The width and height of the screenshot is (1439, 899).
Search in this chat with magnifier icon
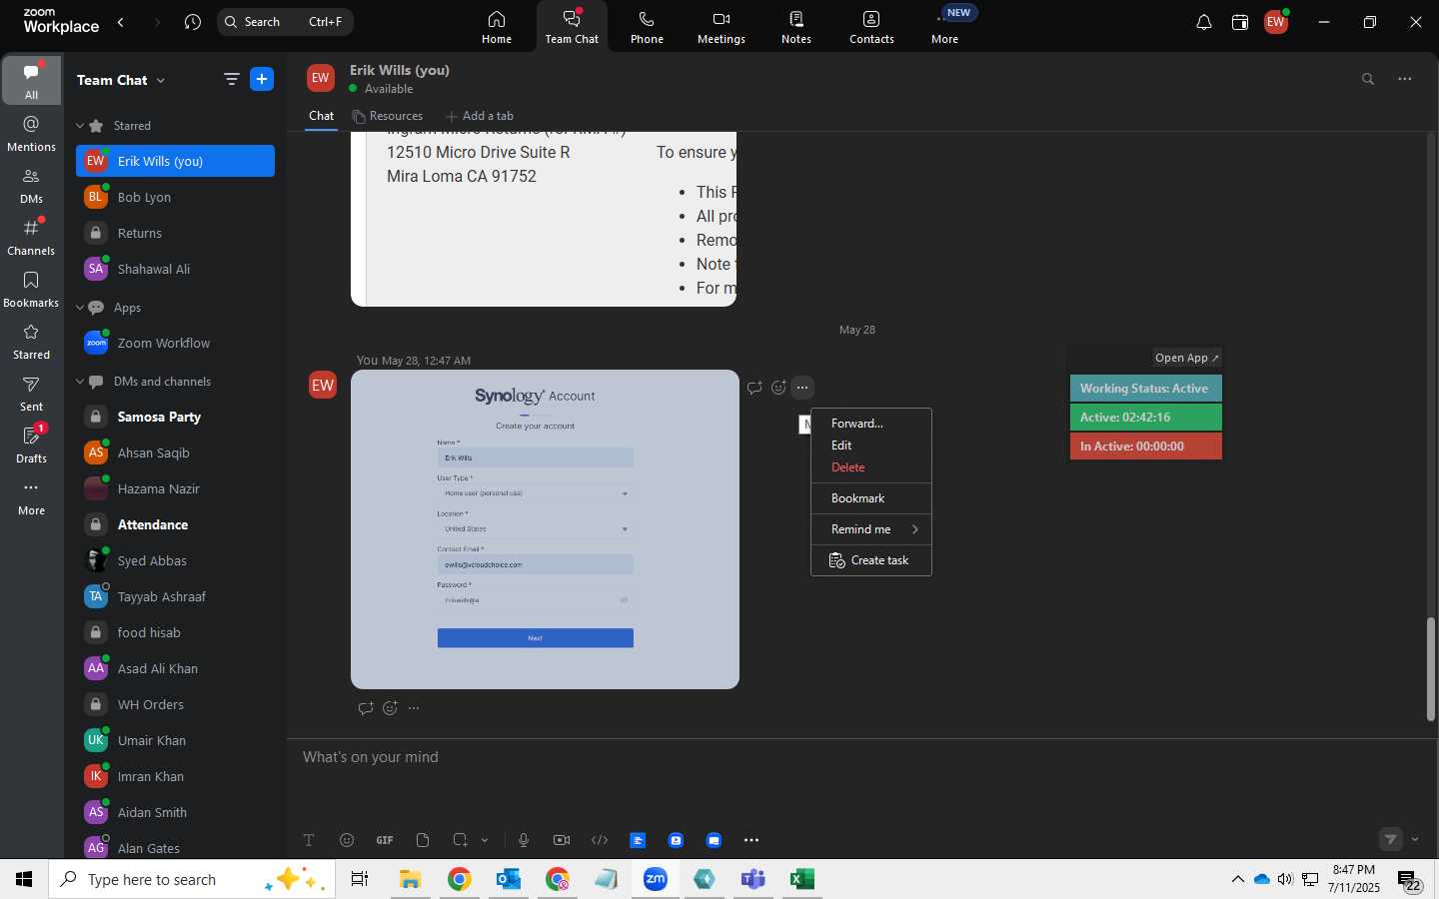[1368, 79]
